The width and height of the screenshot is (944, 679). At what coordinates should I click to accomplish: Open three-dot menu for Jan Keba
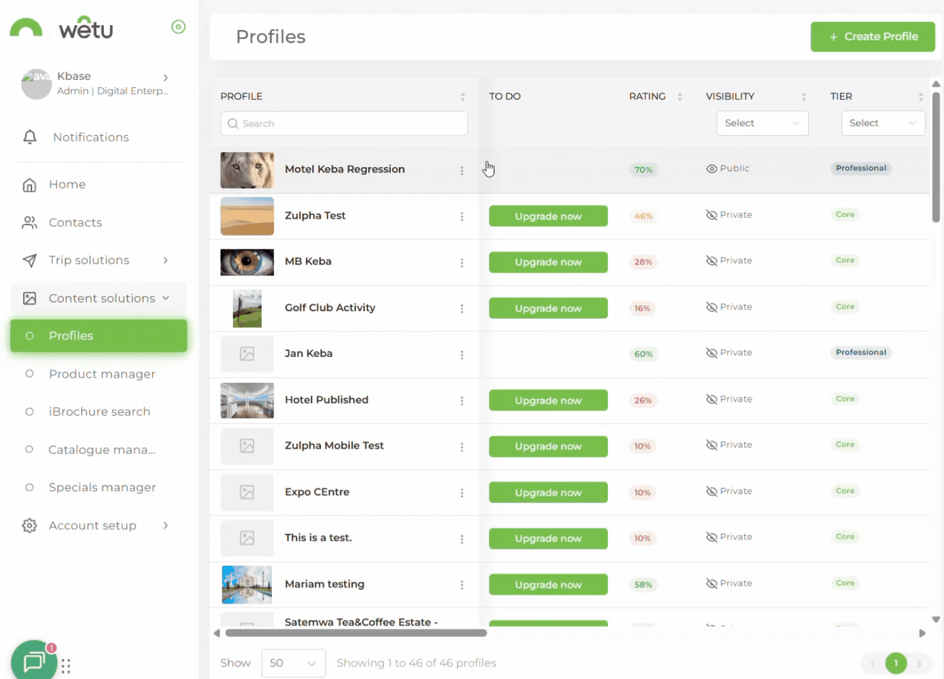[462, 355]
